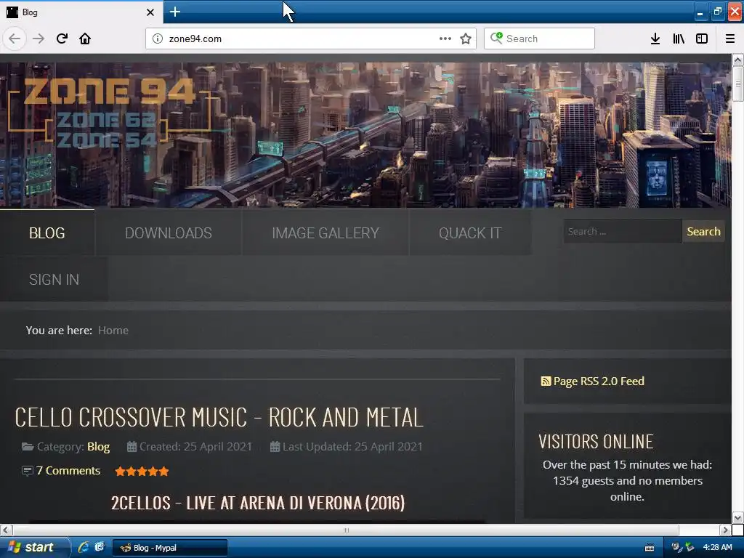Launch first Internet Explorer quick launch icon

(84, 547)
